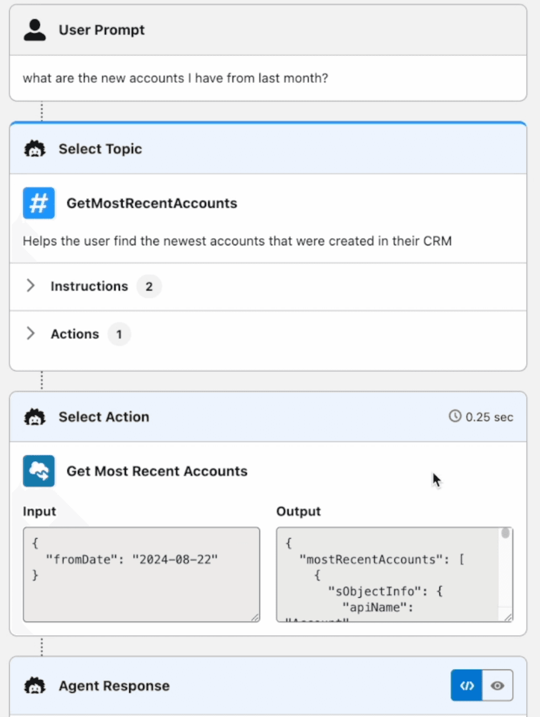Click the User Prompt person icon
The height and width of the screenshot is (717, 540).
tap(35, 30)
